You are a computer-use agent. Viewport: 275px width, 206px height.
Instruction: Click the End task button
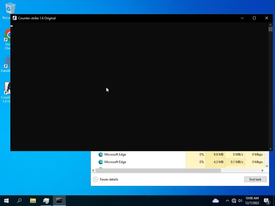[255, 179]
